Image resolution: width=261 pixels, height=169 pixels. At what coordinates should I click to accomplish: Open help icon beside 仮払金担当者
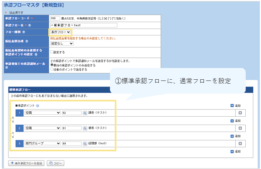(x=27, y=41)
